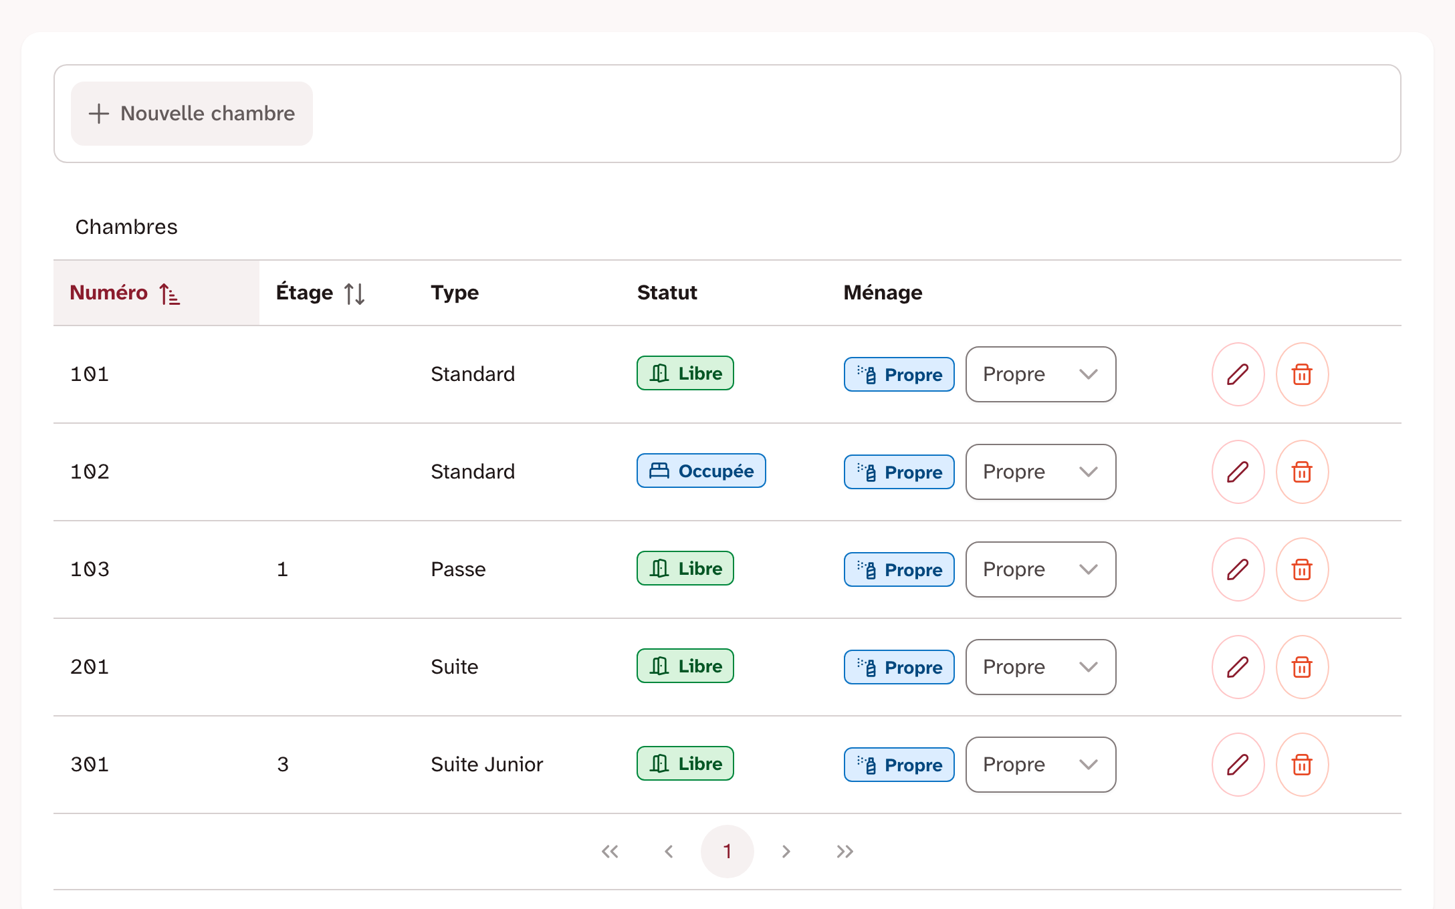Sort rooms by the Étage column
This screenshot has width=1455, height=909.
pos(337,293)
